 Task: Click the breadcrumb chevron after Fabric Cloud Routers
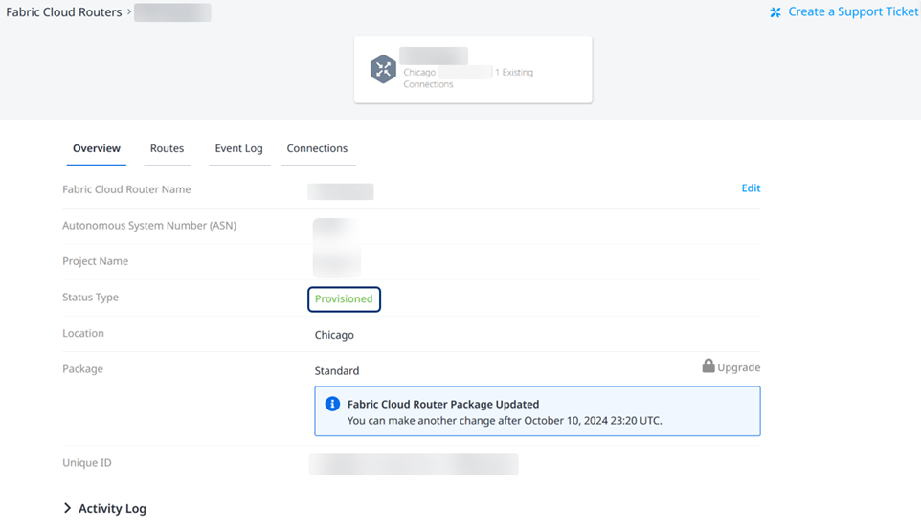(129, 11)
